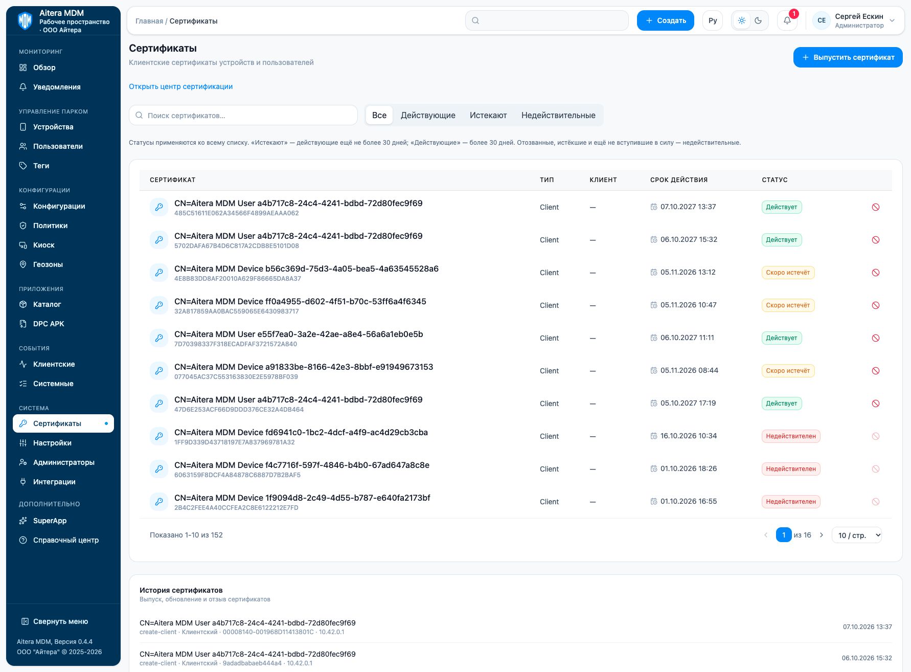Open DPC APK page
911x672 pixels.
[63, 324]
